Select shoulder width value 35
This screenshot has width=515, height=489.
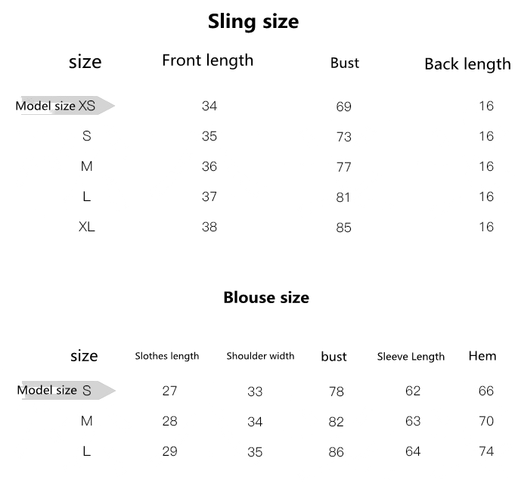pos(255,452)
